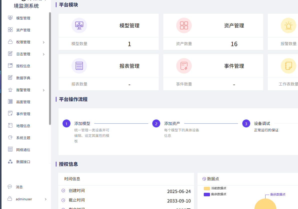
Task: Click the adminuser account name
Action: 24,199
